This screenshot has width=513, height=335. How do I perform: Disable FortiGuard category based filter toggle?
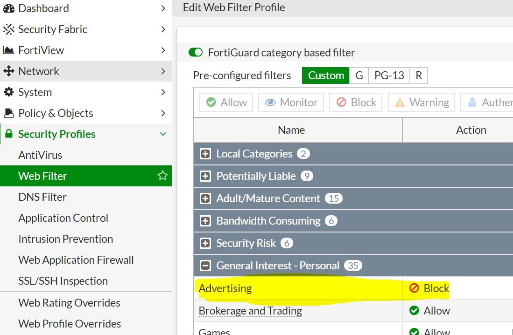pos(196,52)
